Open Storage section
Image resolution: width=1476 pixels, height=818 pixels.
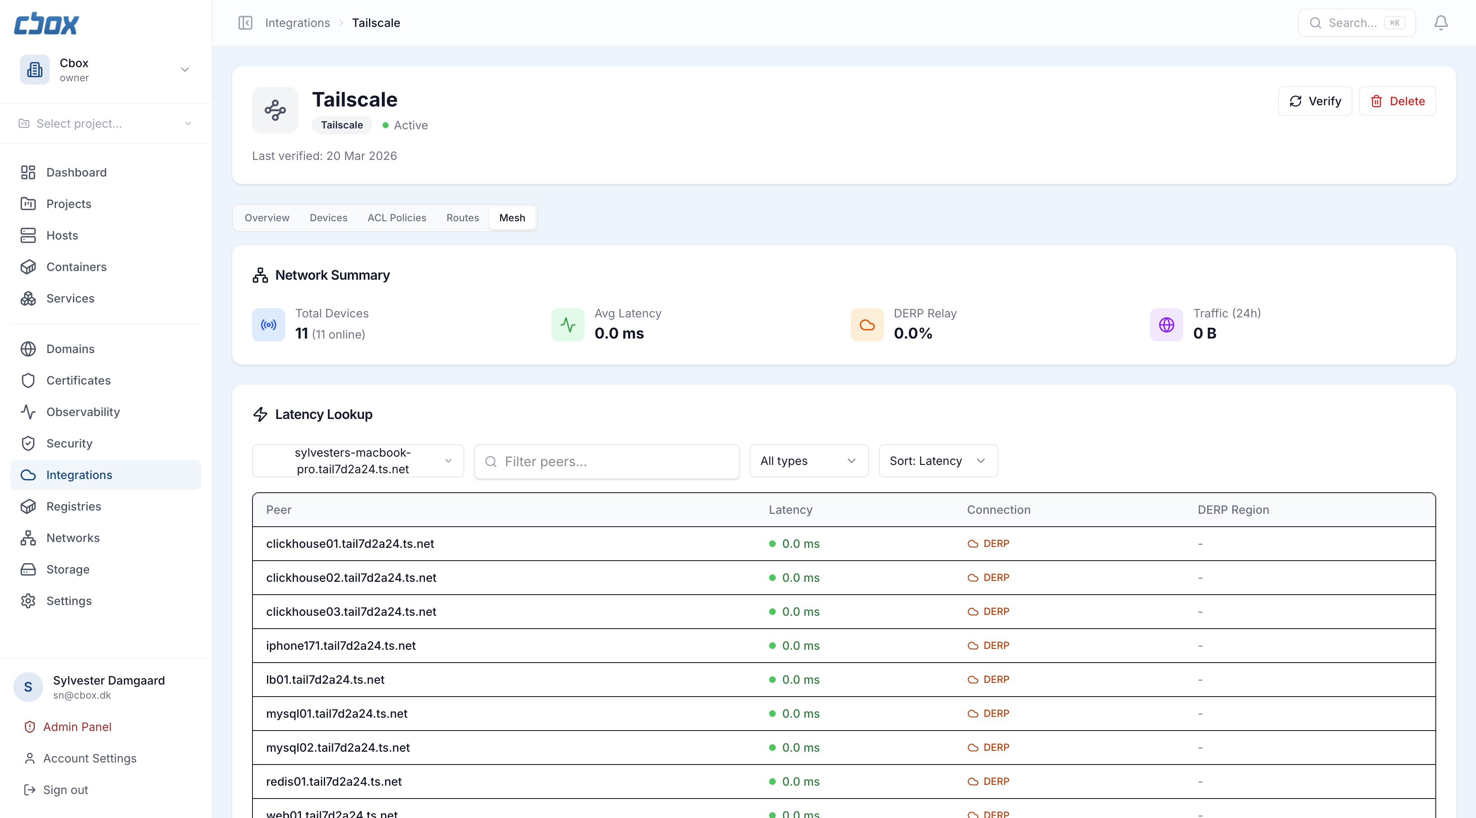pyautogui.click(x=68, y=569)
